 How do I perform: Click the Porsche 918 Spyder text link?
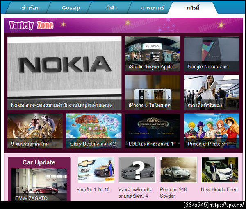(173, 193)
